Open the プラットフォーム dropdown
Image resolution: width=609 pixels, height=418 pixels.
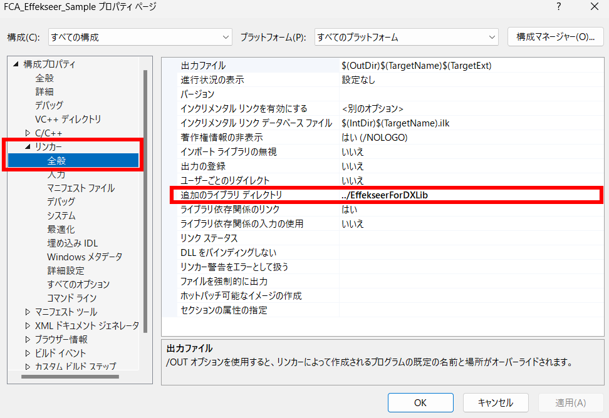[405, 37]
